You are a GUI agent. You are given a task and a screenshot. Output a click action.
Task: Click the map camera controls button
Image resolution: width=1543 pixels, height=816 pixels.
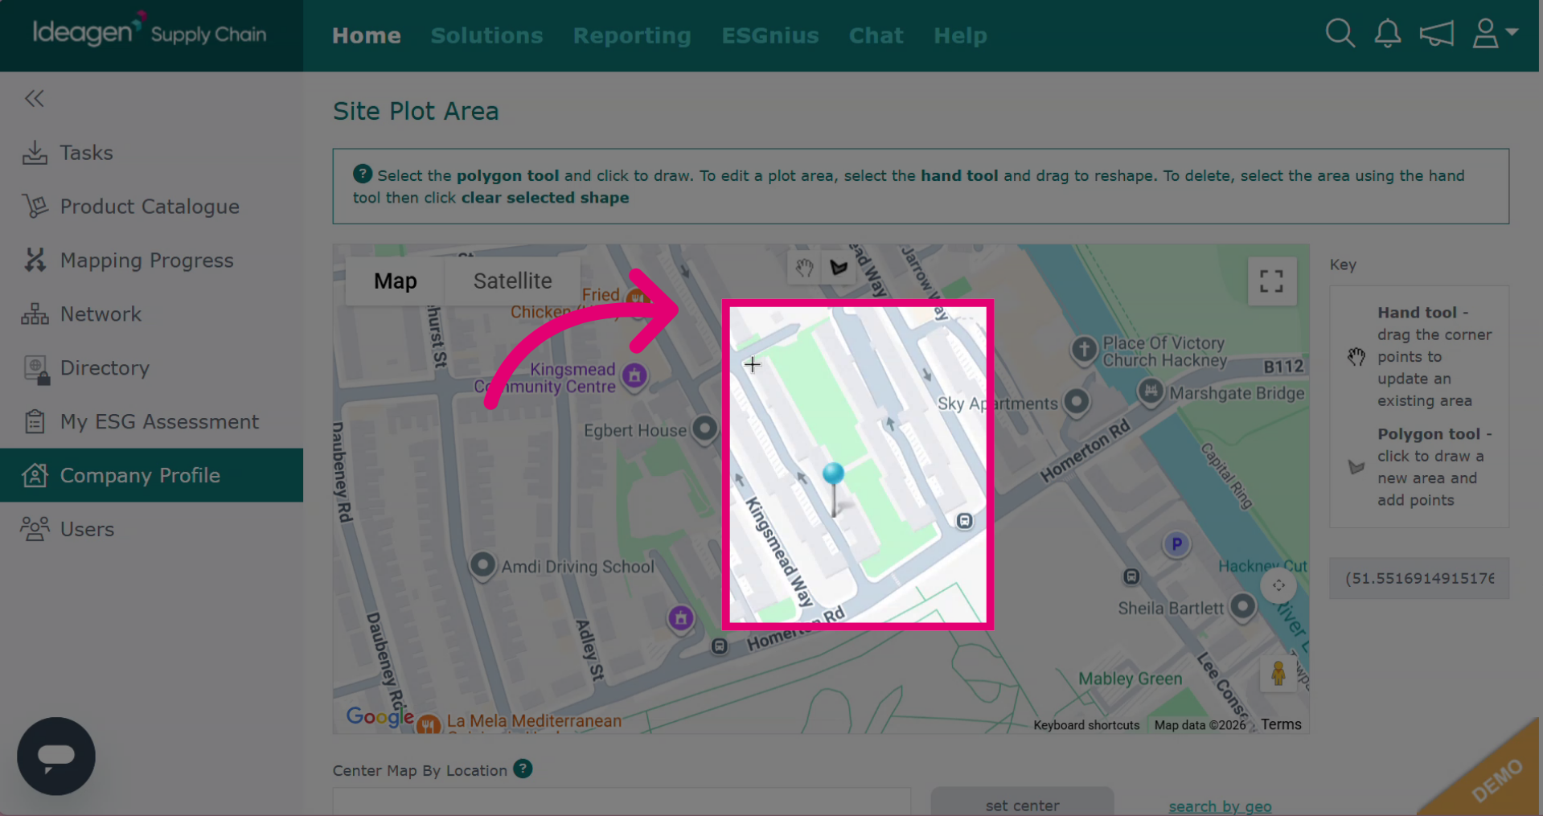(x=1278, y=585)
